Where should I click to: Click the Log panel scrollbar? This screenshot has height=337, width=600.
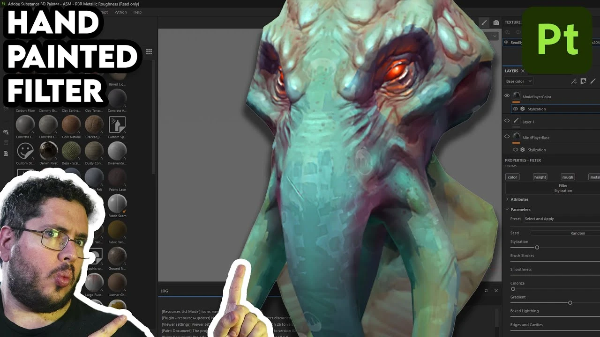(x=497, y=318)
